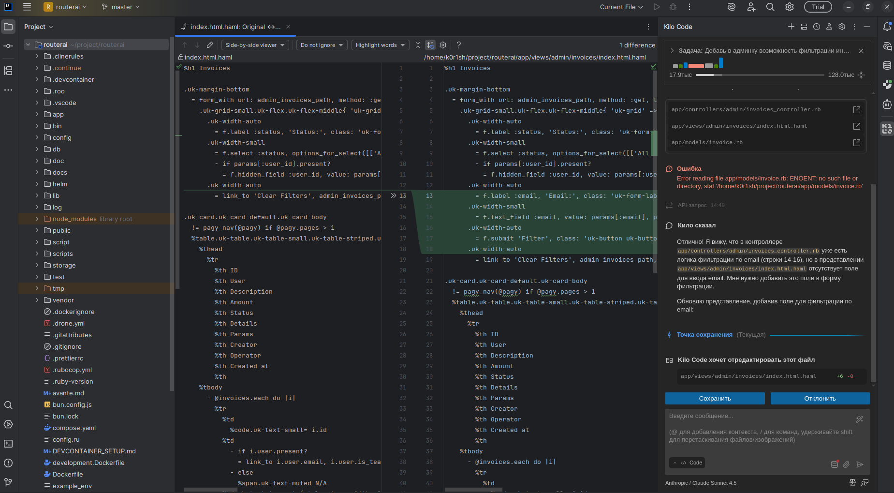Open the AI Assistant icon in the title bar

731,7
